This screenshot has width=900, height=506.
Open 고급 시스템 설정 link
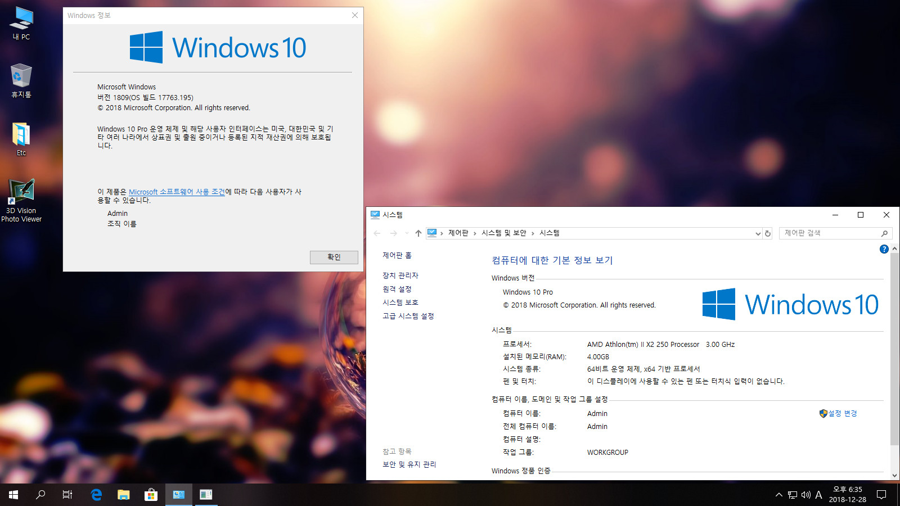point(408,316)
